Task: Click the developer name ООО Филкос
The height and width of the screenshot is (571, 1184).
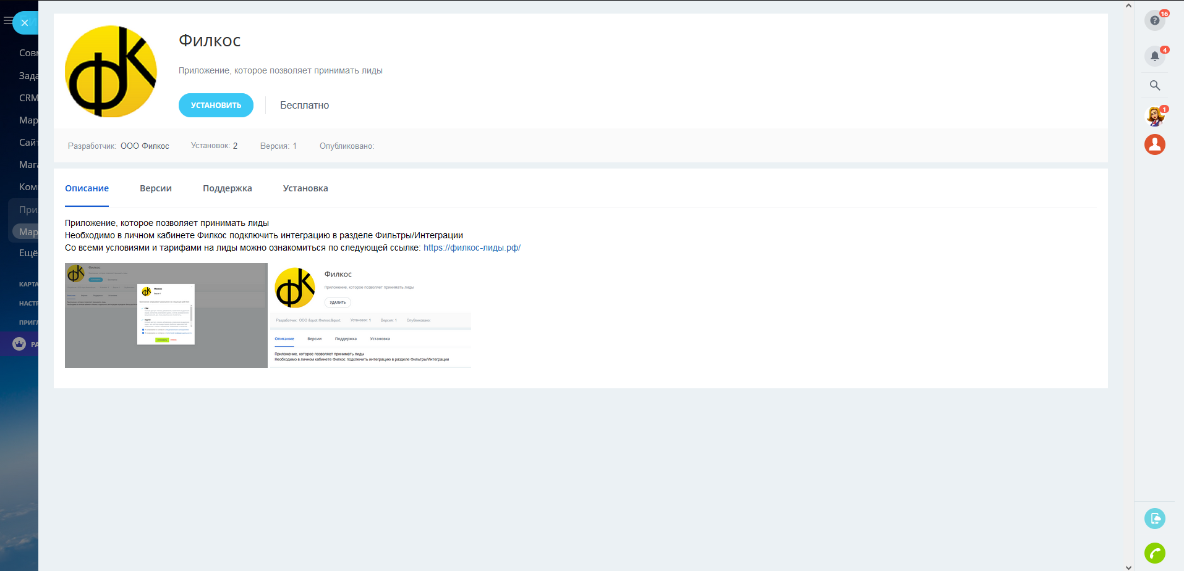Action: pos(145,146)
